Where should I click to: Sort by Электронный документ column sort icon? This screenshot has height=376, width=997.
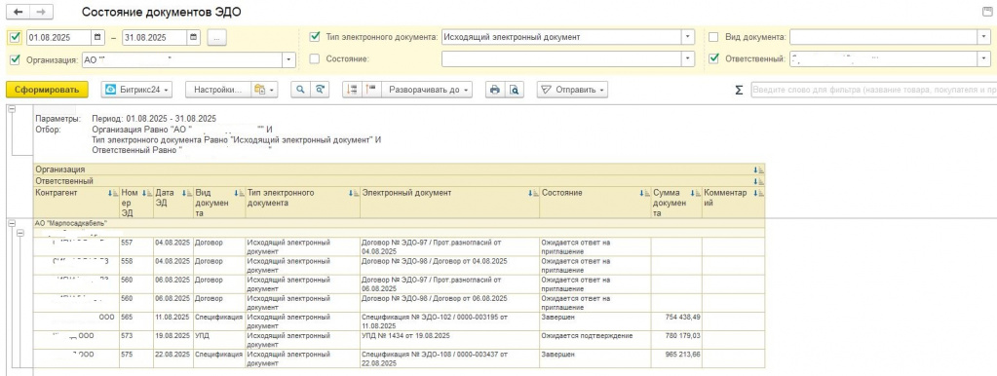click(533, 193)
